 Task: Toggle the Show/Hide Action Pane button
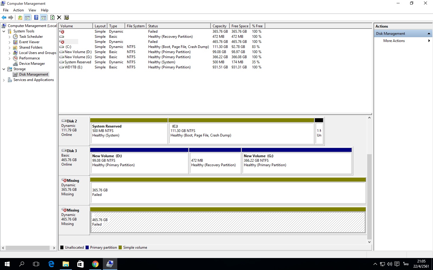(x=44, y=17)
